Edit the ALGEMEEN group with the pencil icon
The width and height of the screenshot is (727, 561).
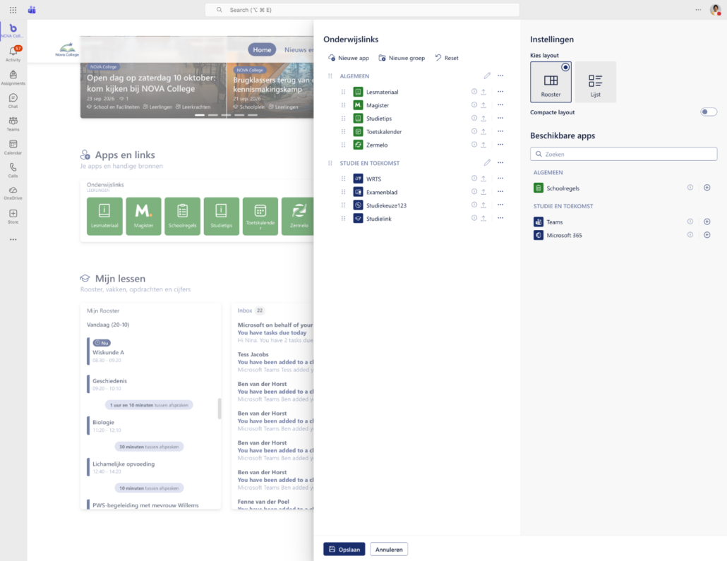487,76
